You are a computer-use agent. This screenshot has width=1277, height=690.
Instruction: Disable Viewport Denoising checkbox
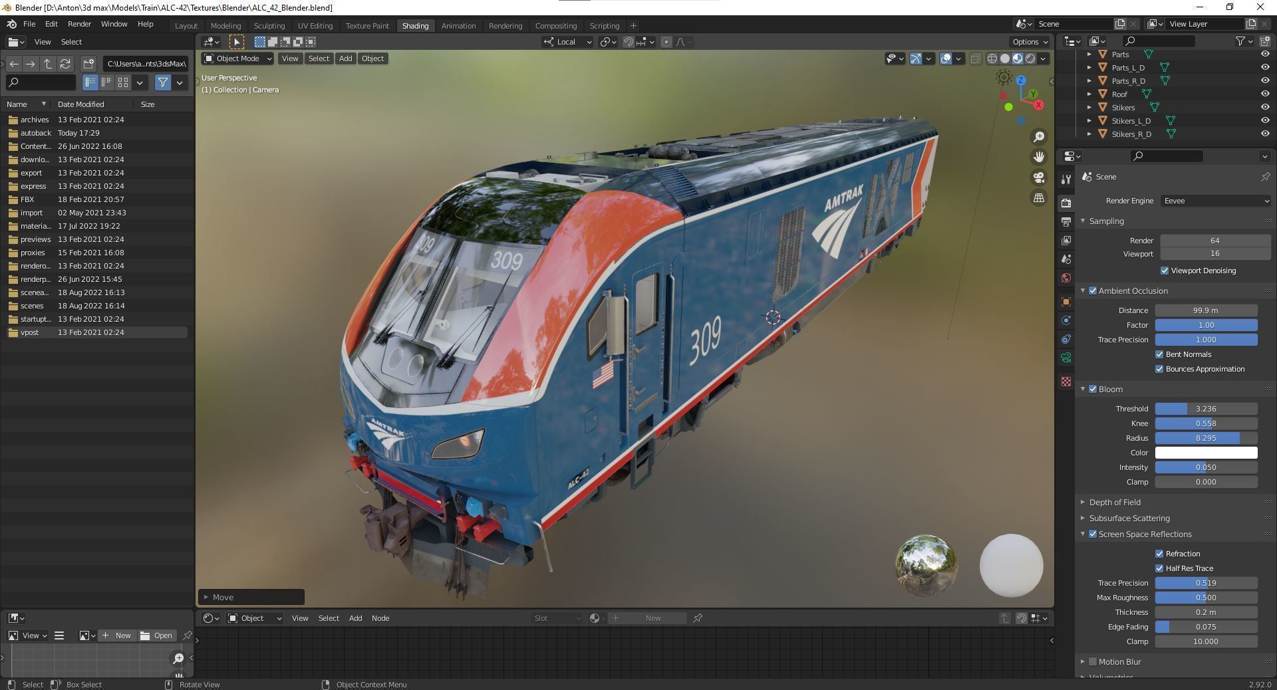click(1165, 271)
